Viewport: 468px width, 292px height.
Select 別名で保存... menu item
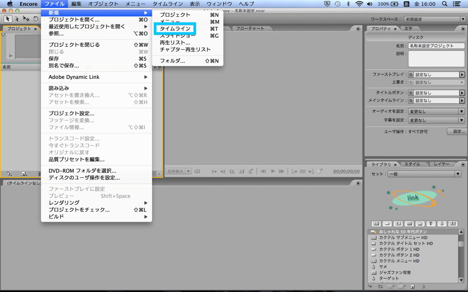(x=64, y=65)
